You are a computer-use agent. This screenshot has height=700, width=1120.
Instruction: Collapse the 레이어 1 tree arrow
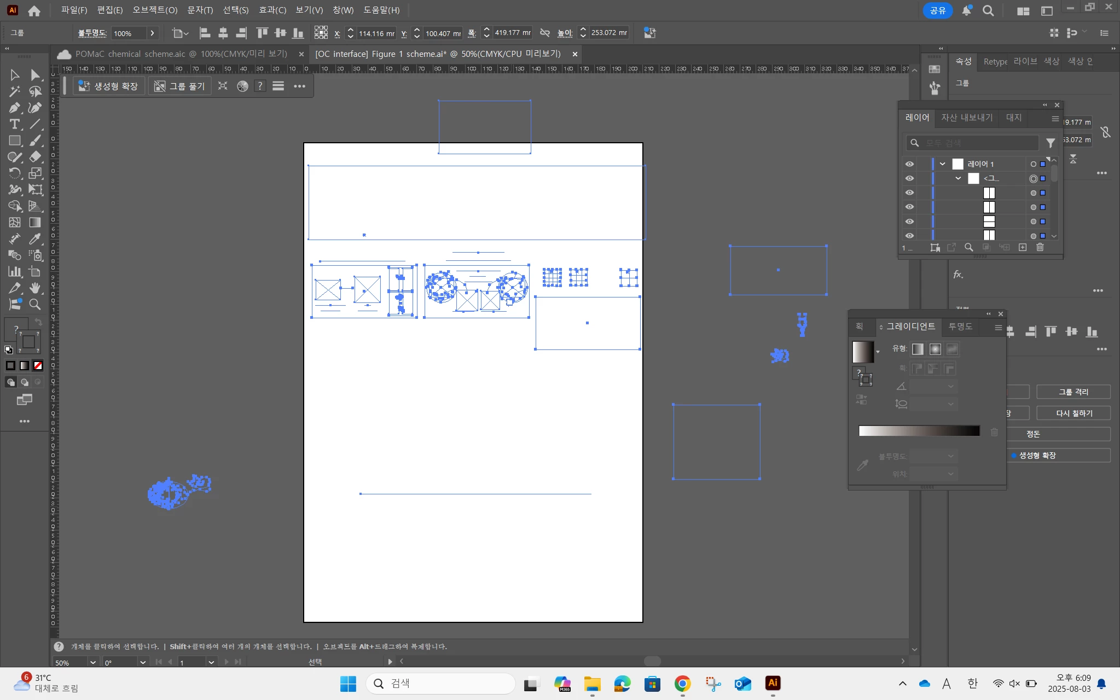coord(943,164)
